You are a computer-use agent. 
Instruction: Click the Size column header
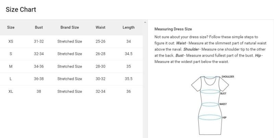(11, 27)
